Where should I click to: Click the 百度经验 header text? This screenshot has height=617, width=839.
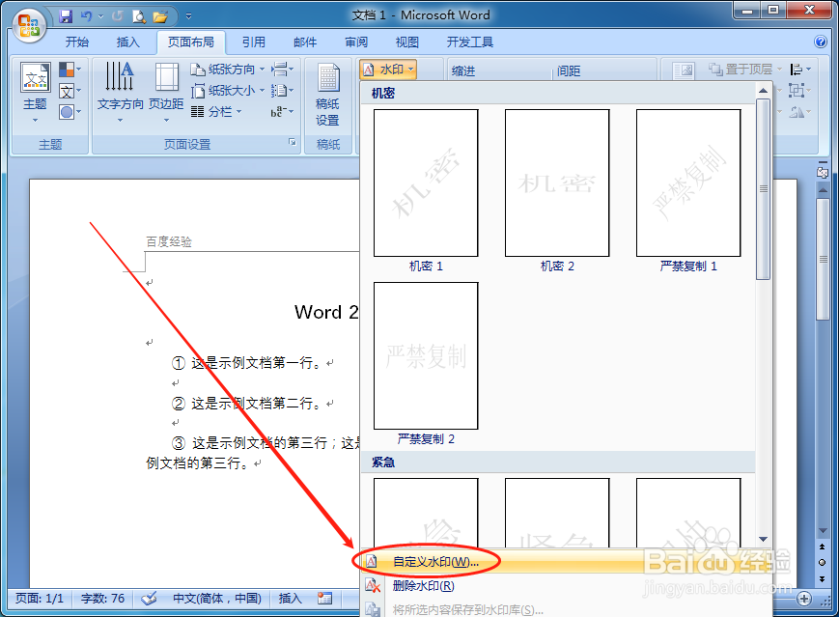click(169, 242)
